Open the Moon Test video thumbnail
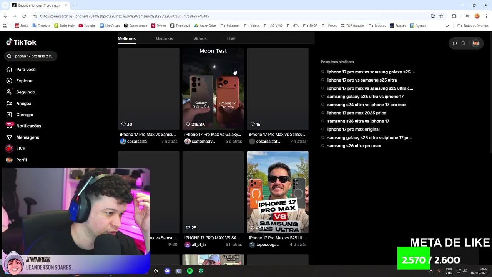 coord(213,89)
